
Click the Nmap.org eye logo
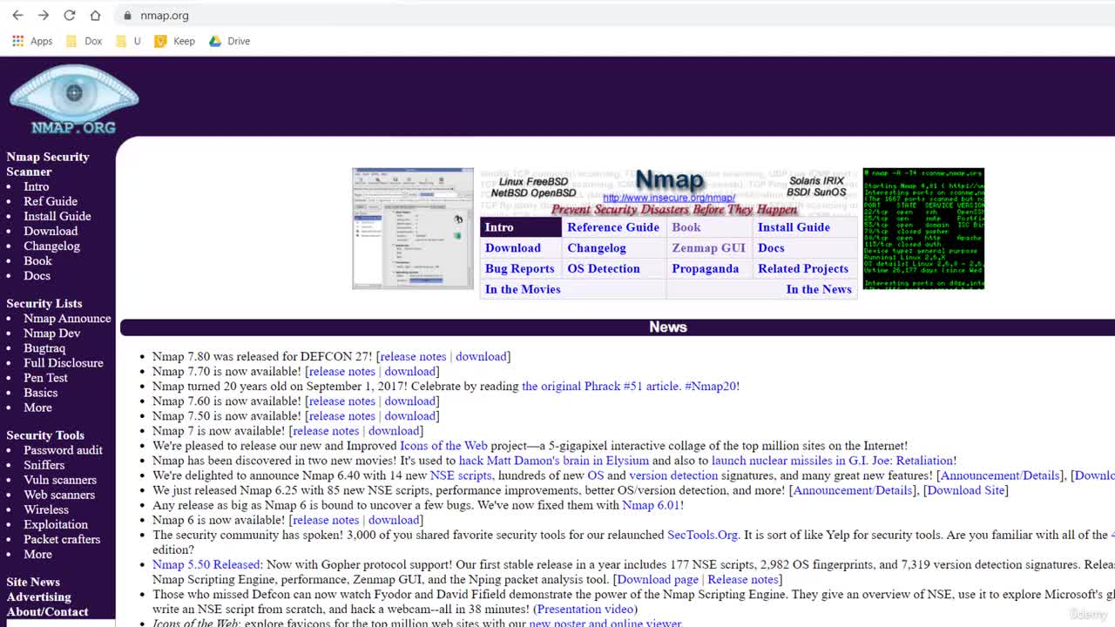pyautogui.click(x=74, y=99)
